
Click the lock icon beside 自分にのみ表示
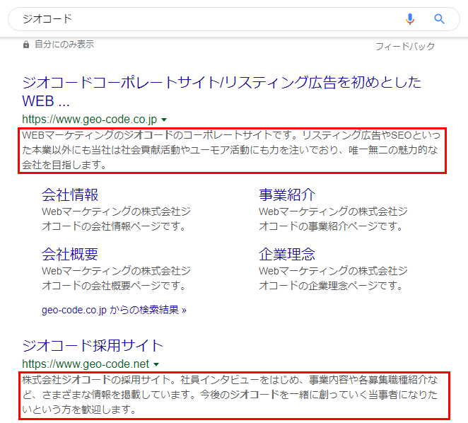[x=26, y=45]
